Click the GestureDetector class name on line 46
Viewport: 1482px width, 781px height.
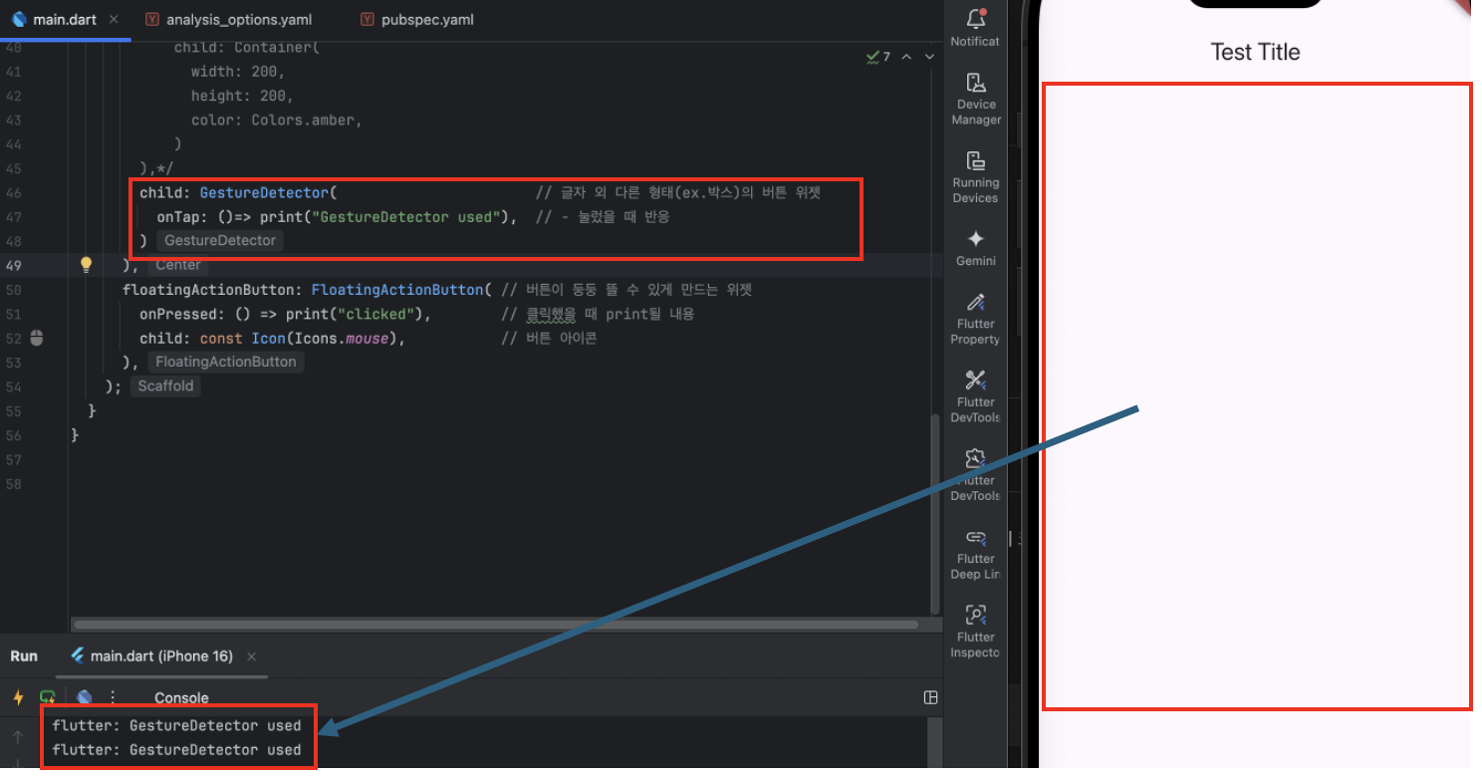point(264,192)
